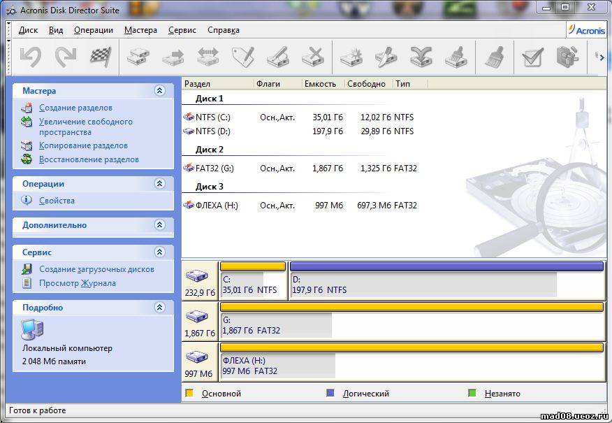Launch the Создание разделов wizard link
The image size is (612, 423).
75,108
